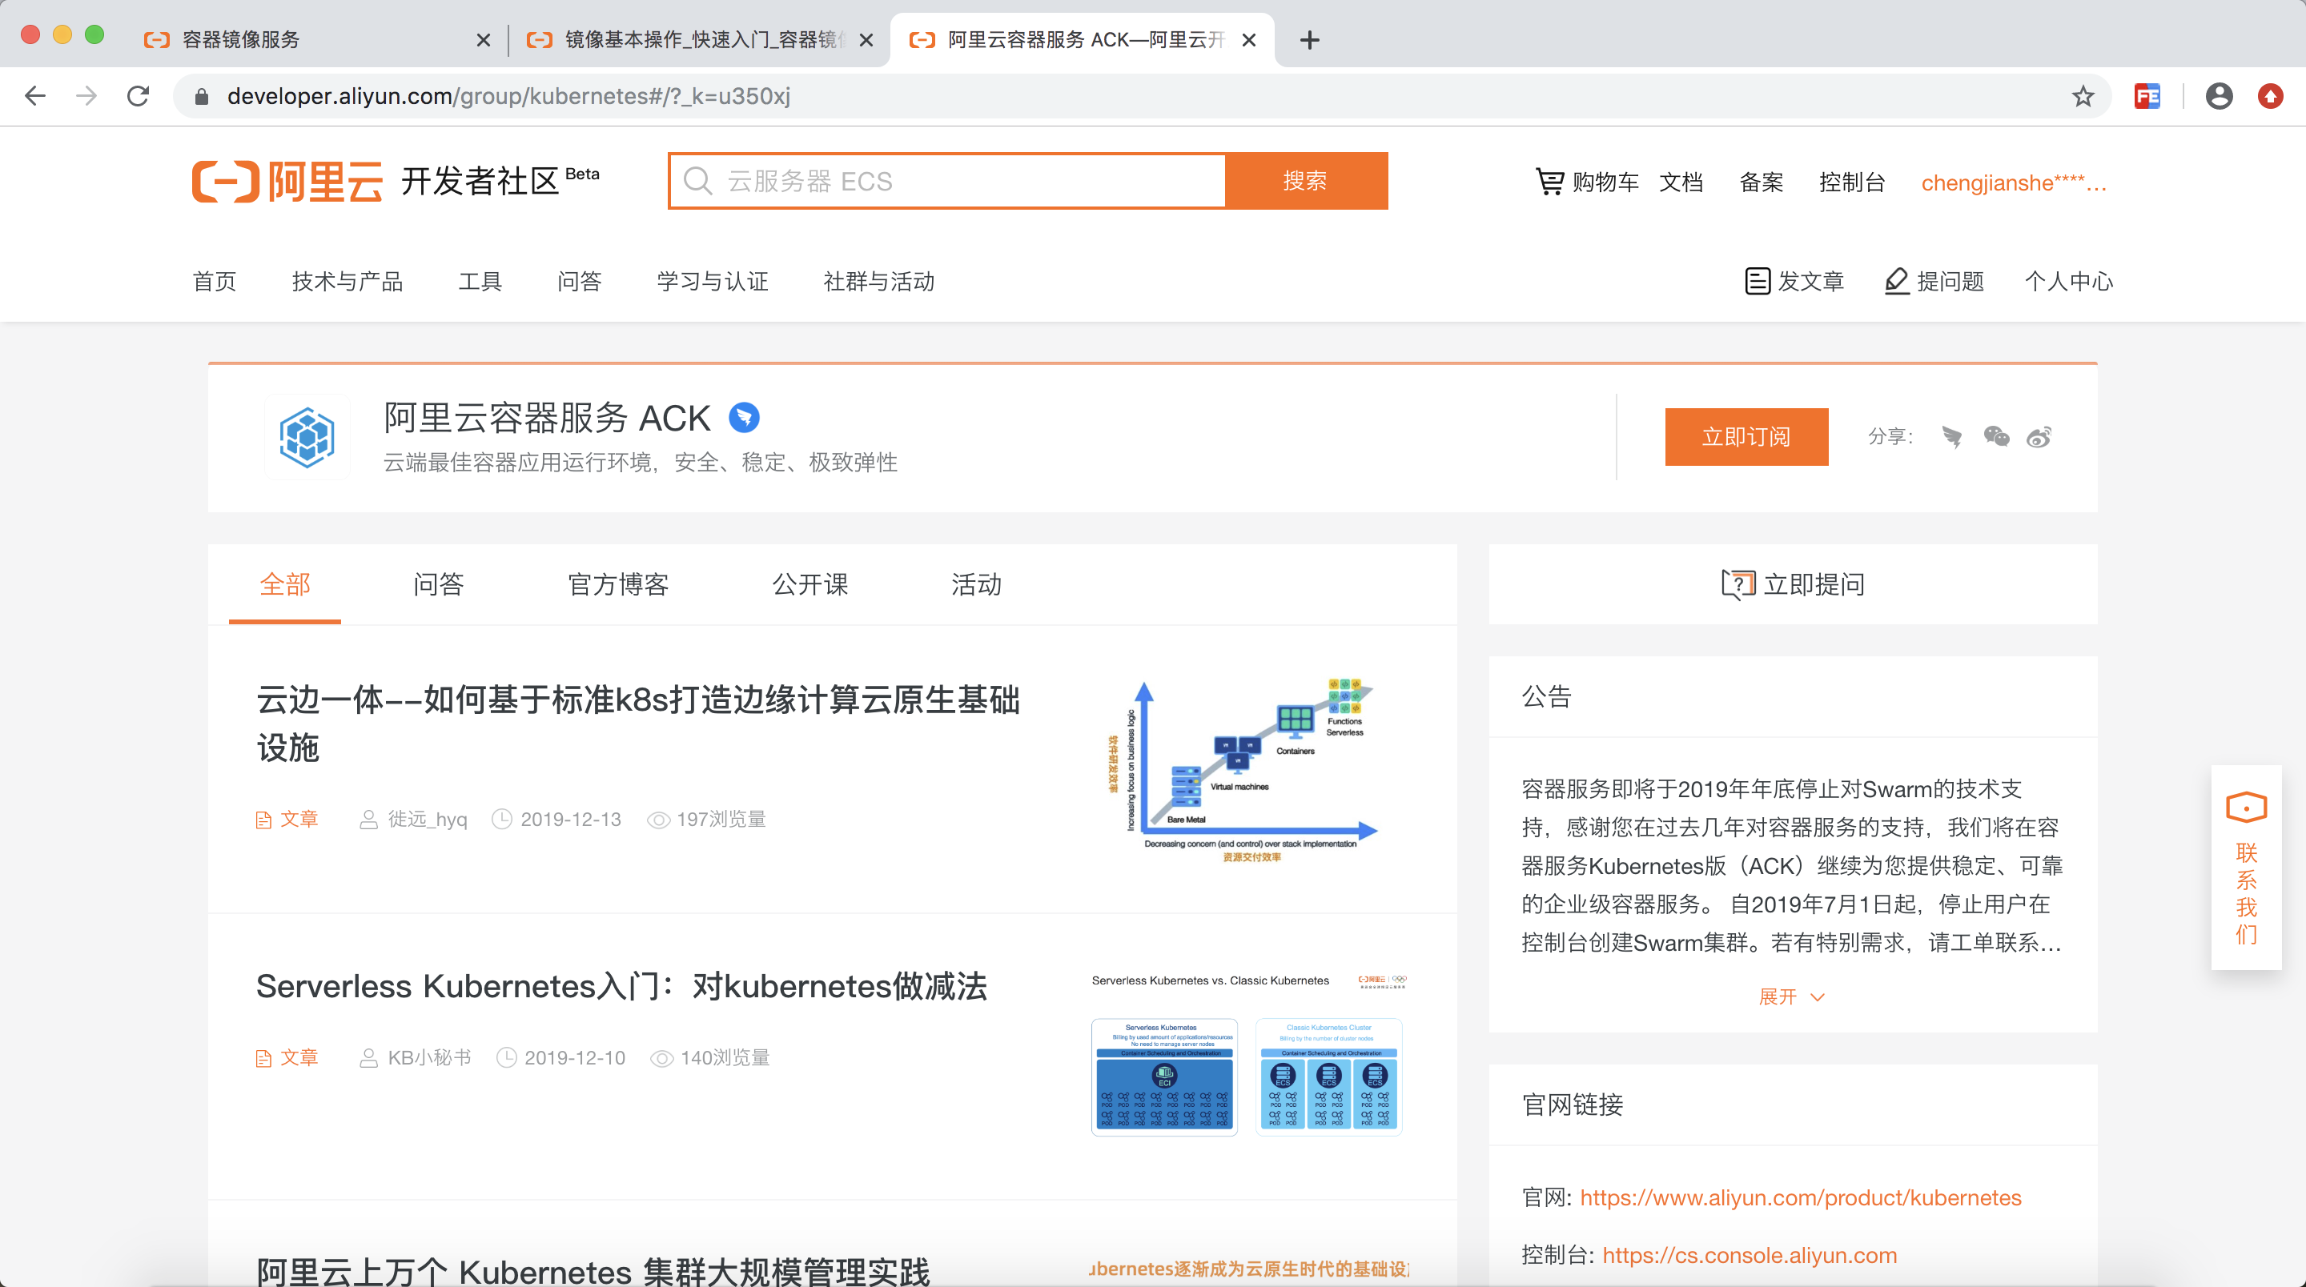Click the WeChat share icon
The image size is (2306, 1287).
(1995, 437)
